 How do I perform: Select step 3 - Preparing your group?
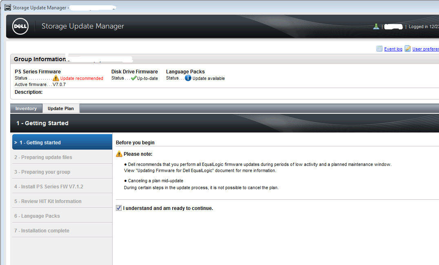pos(62,172)
